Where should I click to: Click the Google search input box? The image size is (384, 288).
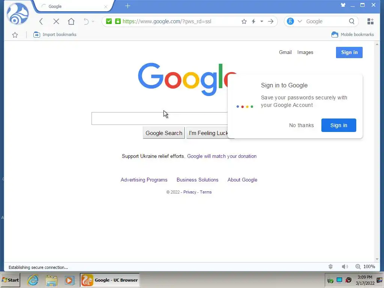[x=159, y=118]
